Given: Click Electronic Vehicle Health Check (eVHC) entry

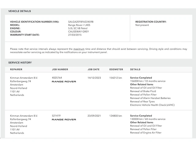Looking at the screenshot, I should tap(153, 105).
